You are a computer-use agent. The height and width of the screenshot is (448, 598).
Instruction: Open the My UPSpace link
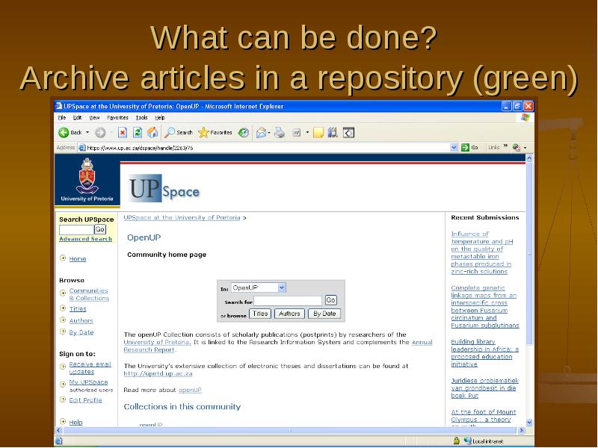(x=88, y=382)
